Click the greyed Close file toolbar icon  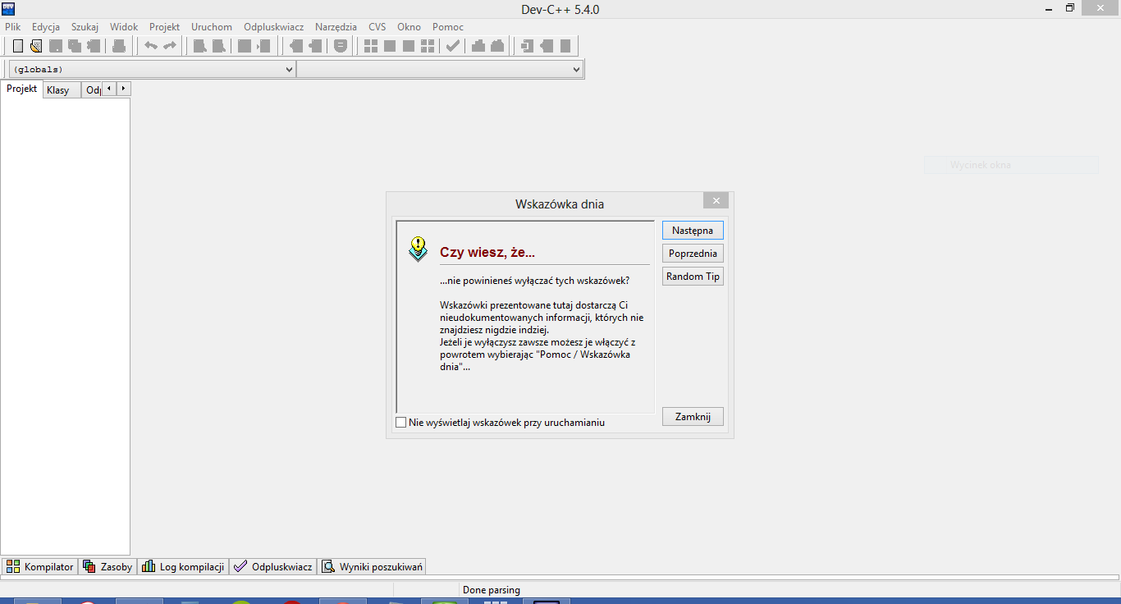pos(94,46)
